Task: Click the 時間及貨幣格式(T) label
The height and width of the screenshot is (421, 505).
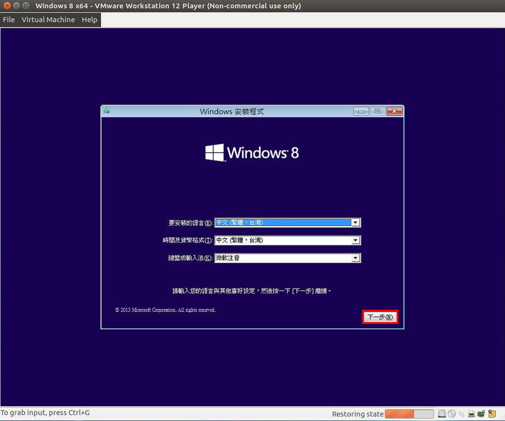Action: pos(187,240)
